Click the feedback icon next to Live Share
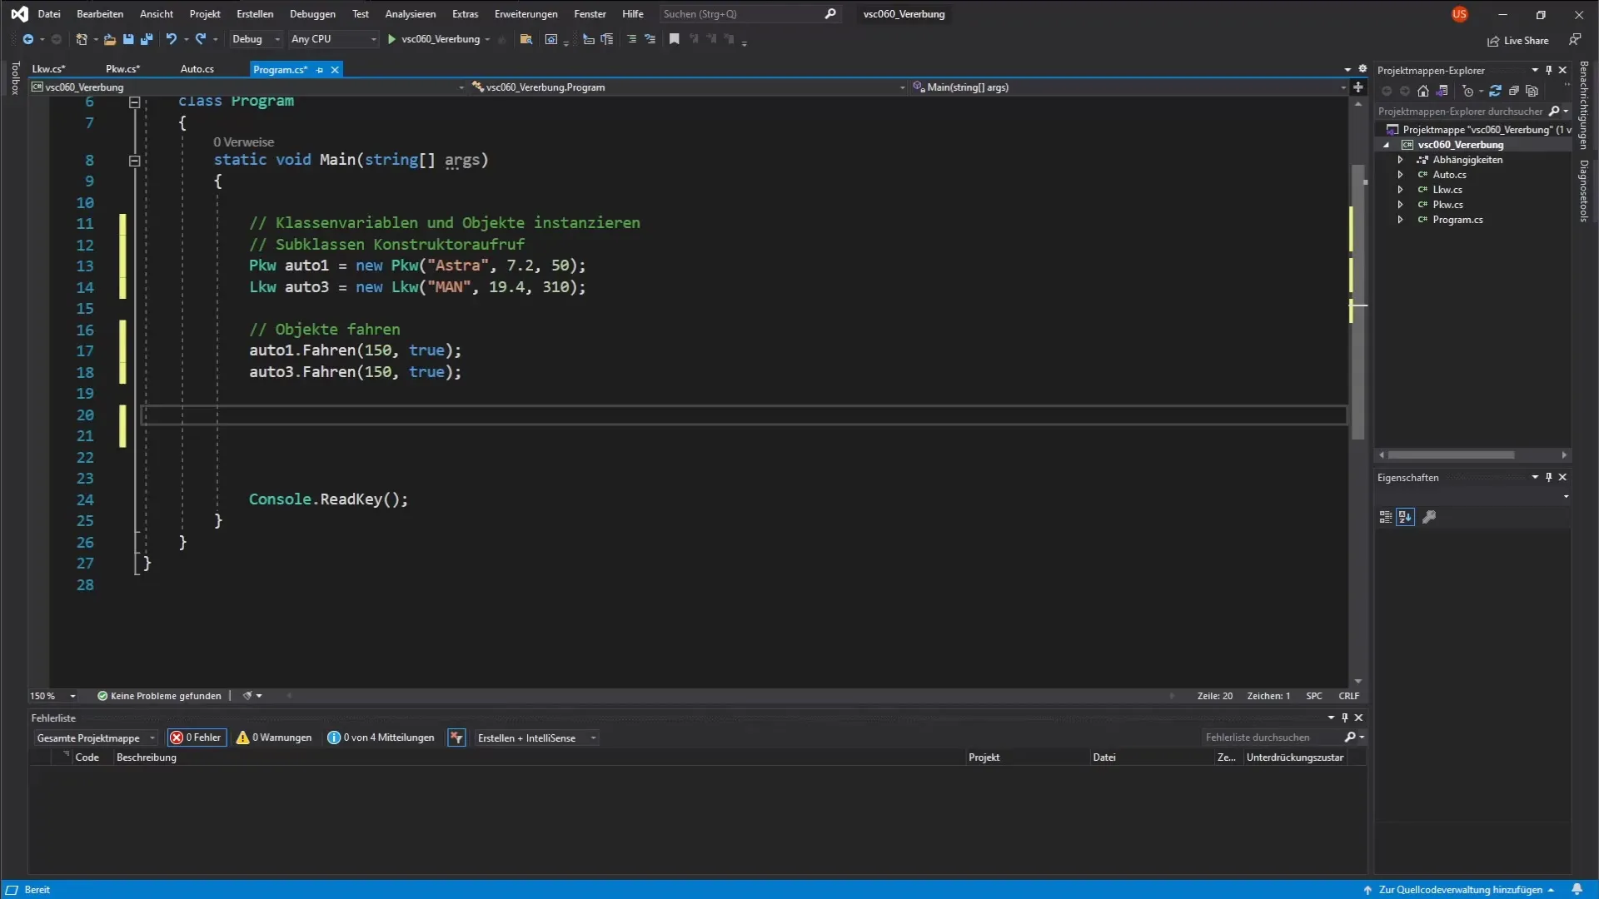This screenshot has width=1599, height=899. [1575, 39]
